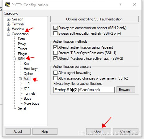Toggle Attempt authentication using Pageant

click(x=55, y=47)
